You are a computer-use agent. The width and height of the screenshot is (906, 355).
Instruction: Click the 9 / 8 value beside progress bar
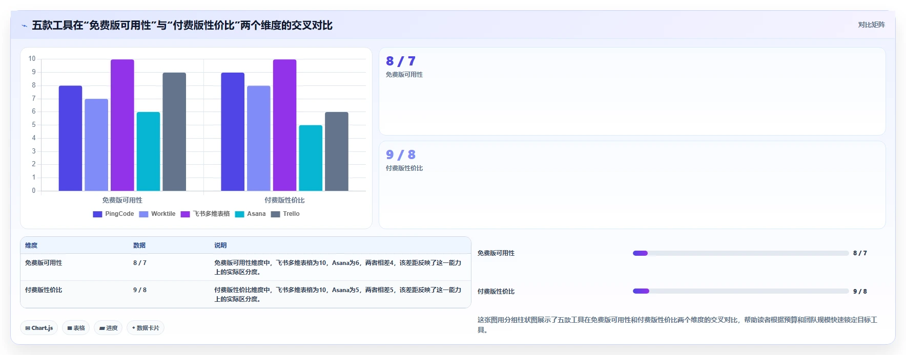pos(860,292)
